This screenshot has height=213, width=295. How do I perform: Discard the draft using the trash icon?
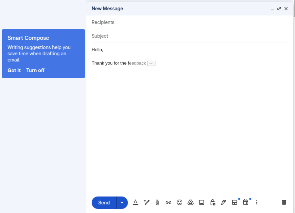(284, 202)
